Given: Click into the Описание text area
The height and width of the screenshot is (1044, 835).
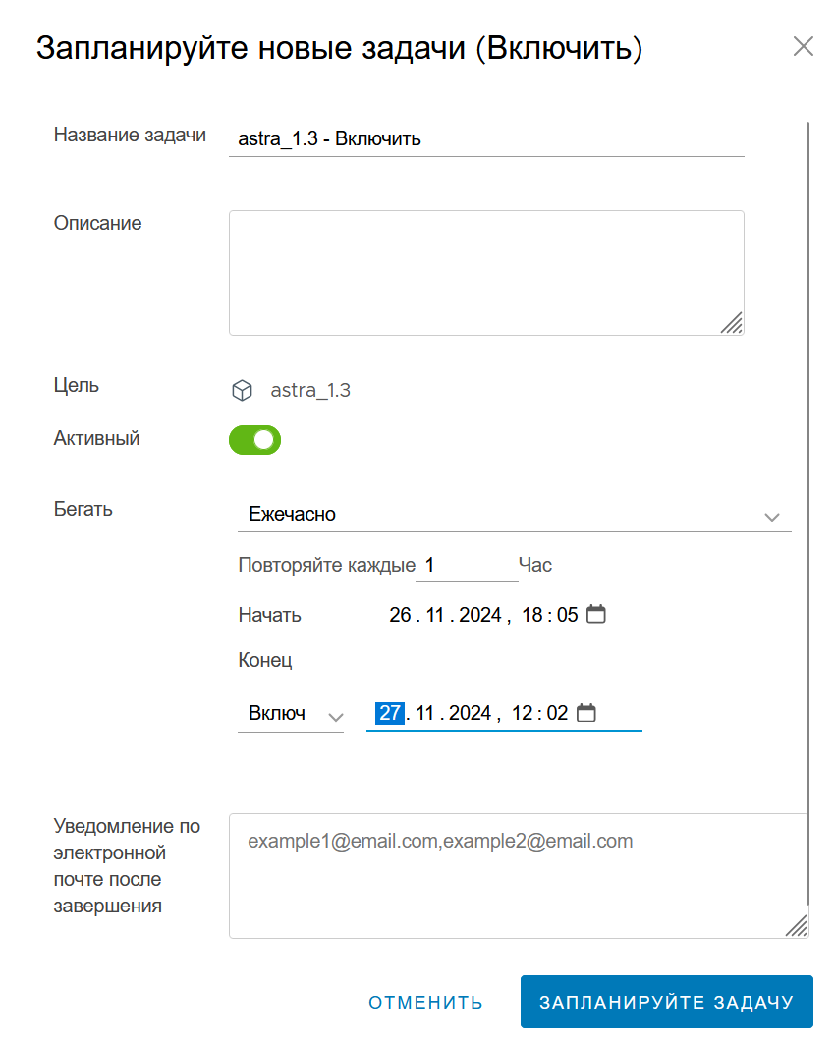Looking at the screenshot, I should (x=486, y=273).
